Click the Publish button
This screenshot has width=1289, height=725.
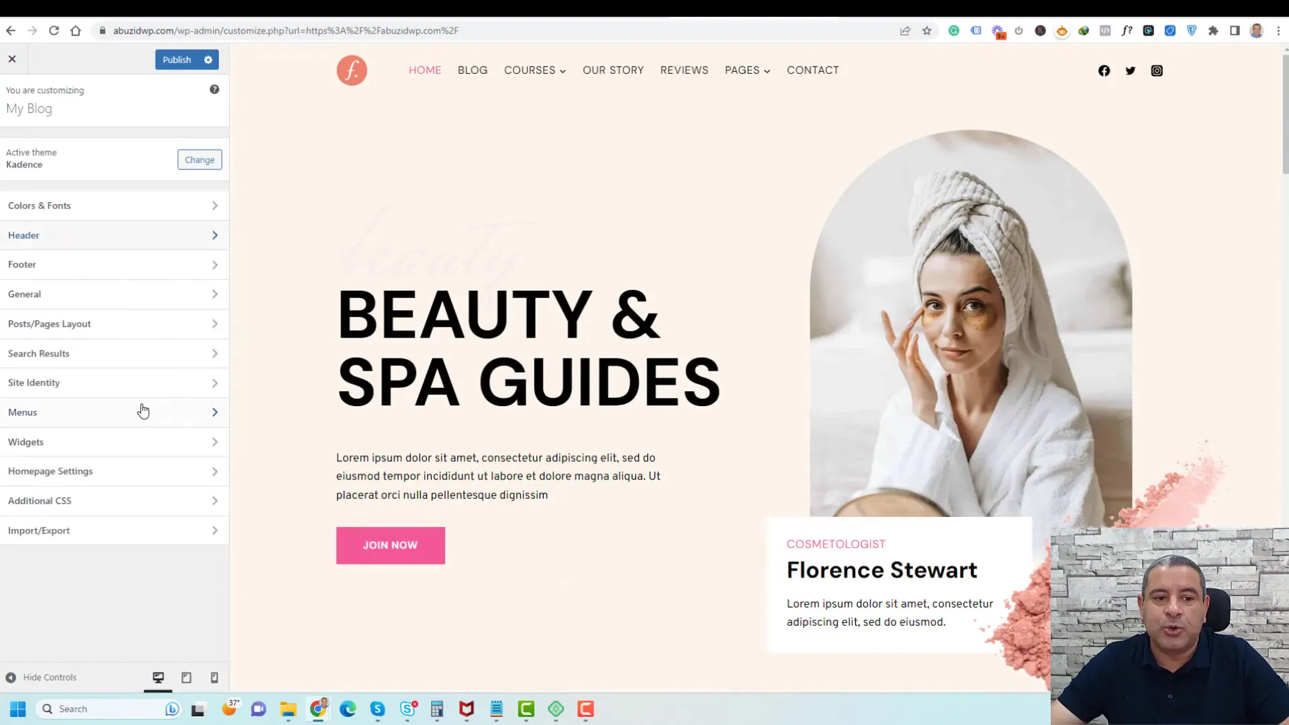(x=177, y=59)
